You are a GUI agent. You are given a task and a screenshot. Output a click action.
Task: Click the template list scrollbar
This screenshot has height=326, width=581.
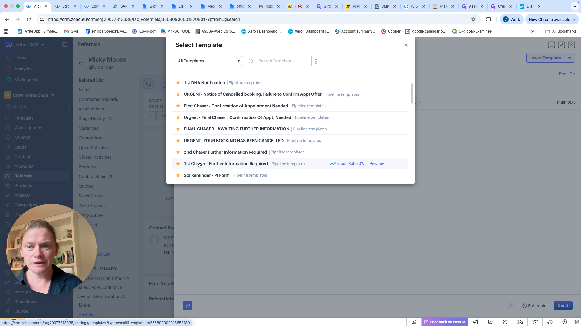pos(412,94)
